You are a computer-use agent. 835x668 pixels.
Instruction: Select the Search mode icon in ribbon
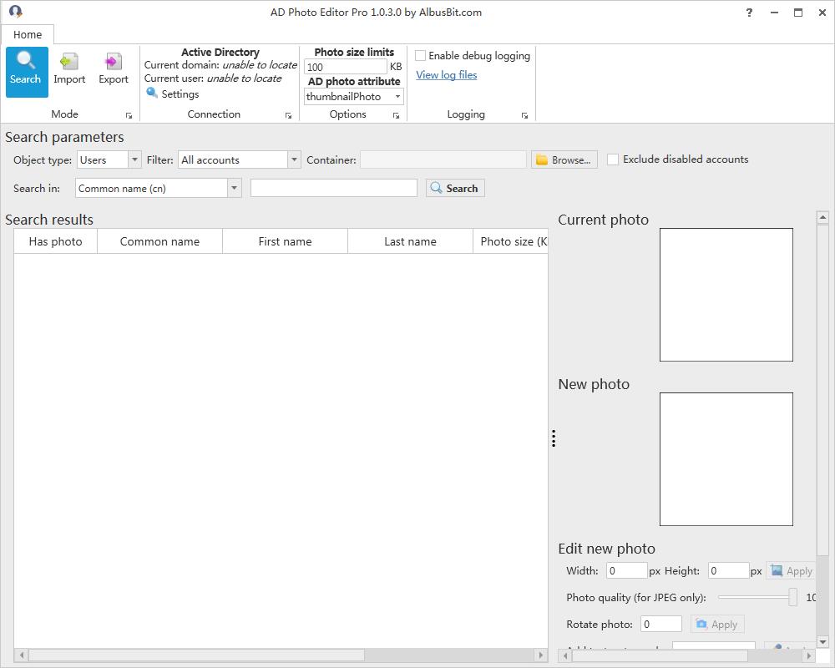26,71
